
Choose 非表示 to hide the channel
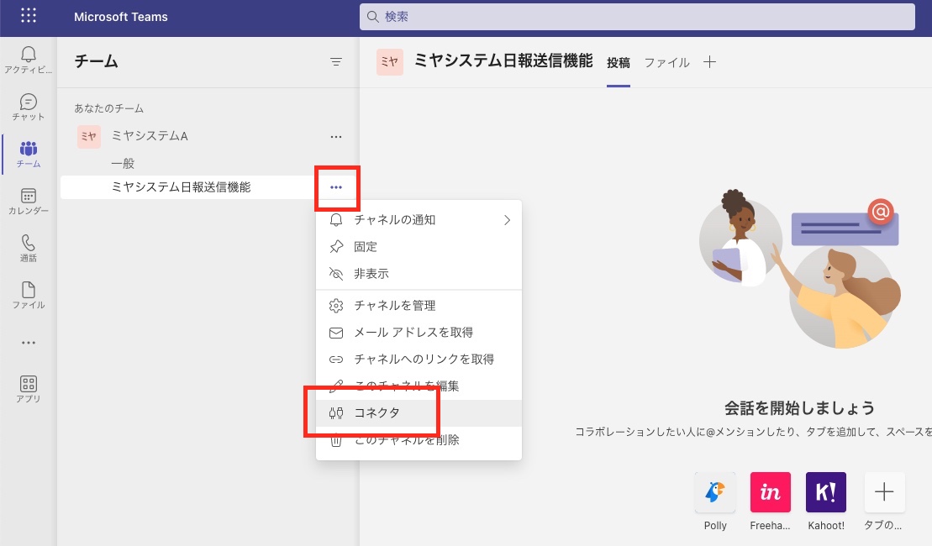pos(419,273)
